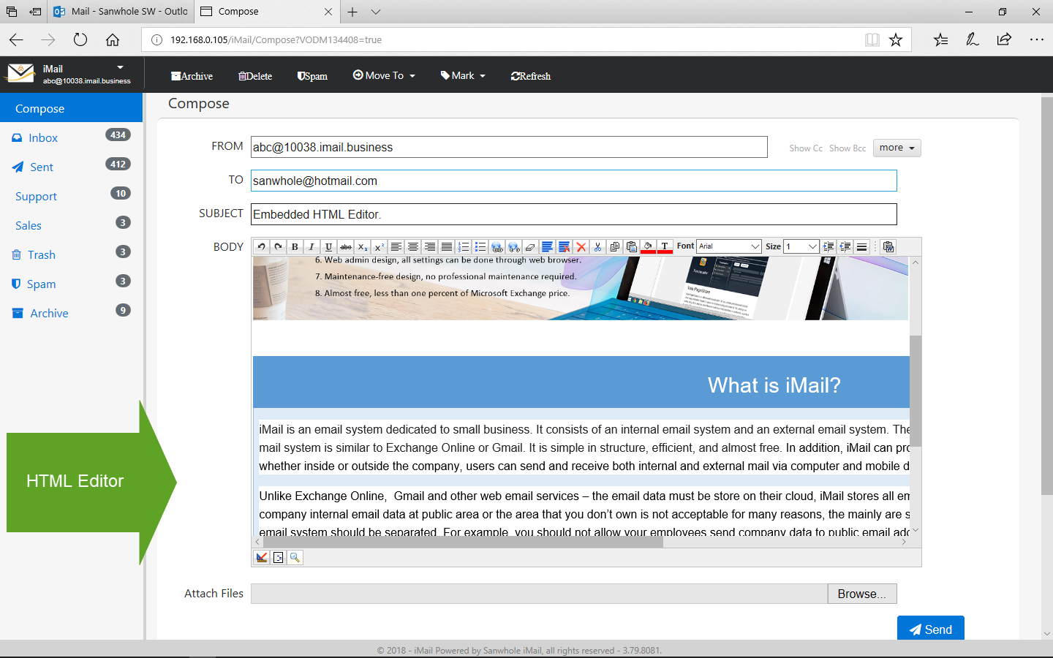Pick text color with T icon
Screen dimensions: 1053x658
coord(665,246)
